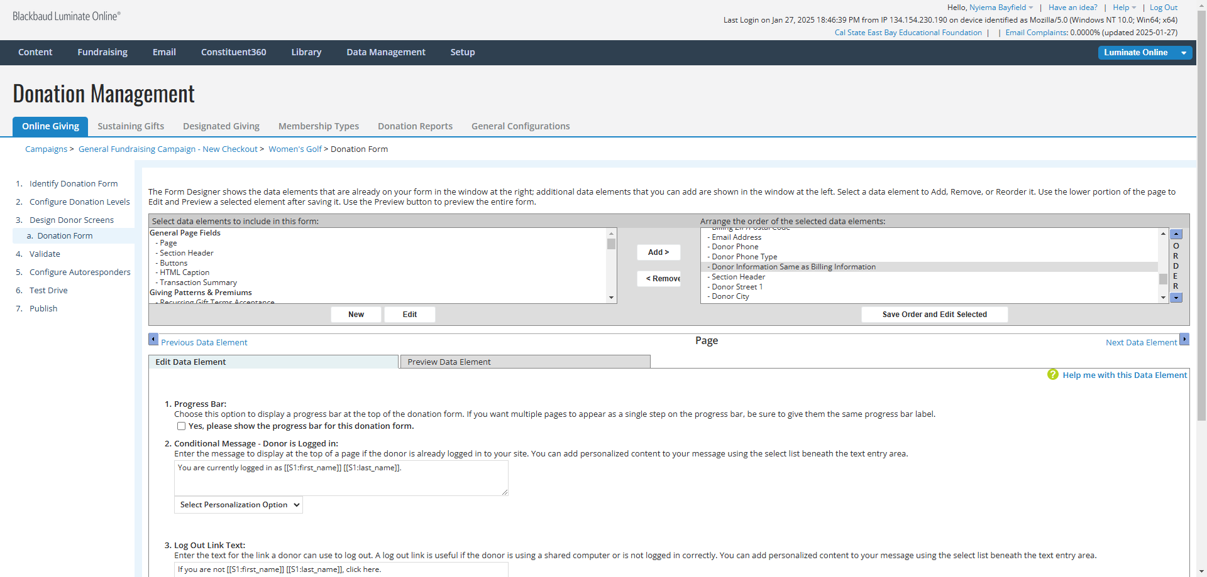
Task: Switch to Sustaining Gifts tab
Action: [131, 126]
